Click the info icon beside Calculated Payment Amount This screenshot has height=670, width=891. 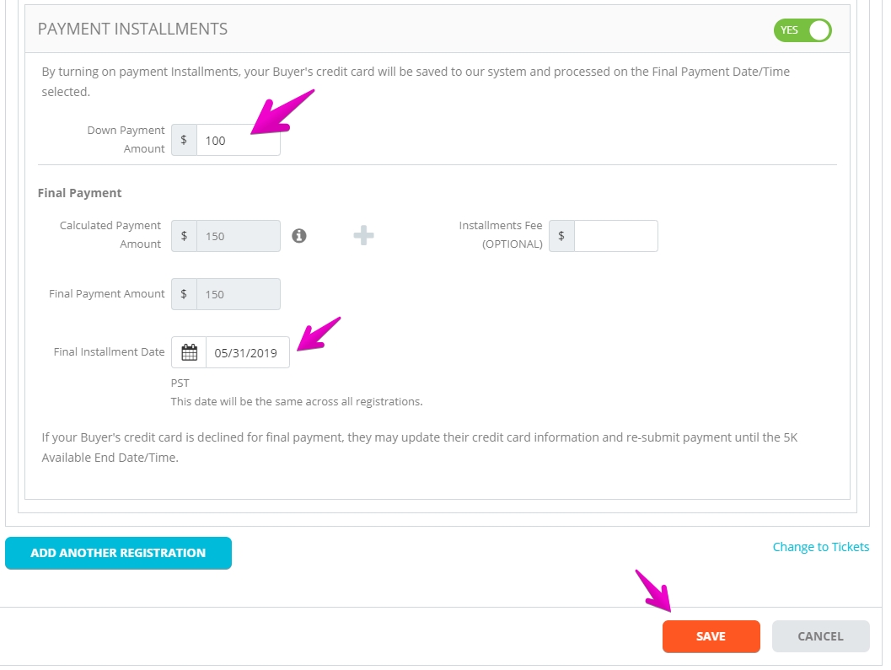point(299,236)
